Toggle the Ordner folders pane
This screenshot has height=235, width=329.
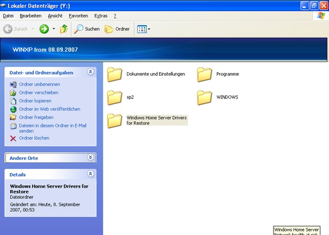pos(117,29)
